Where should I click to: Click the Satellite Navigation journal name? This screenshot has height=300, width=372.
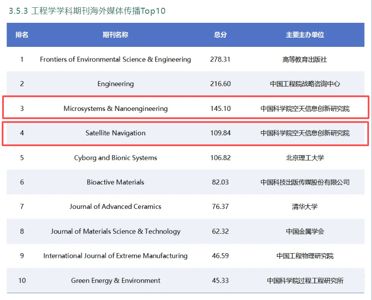pos(115,133)
